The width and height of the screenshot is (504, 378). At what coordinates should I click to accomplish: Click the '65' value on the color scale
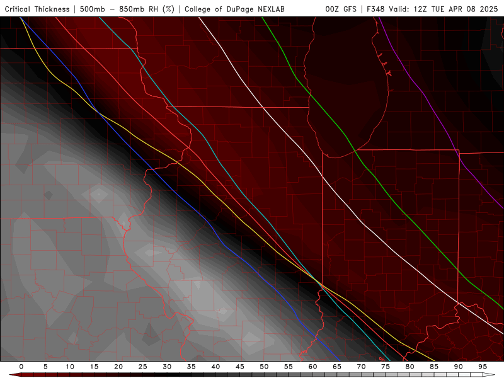(x=337, y=367)
